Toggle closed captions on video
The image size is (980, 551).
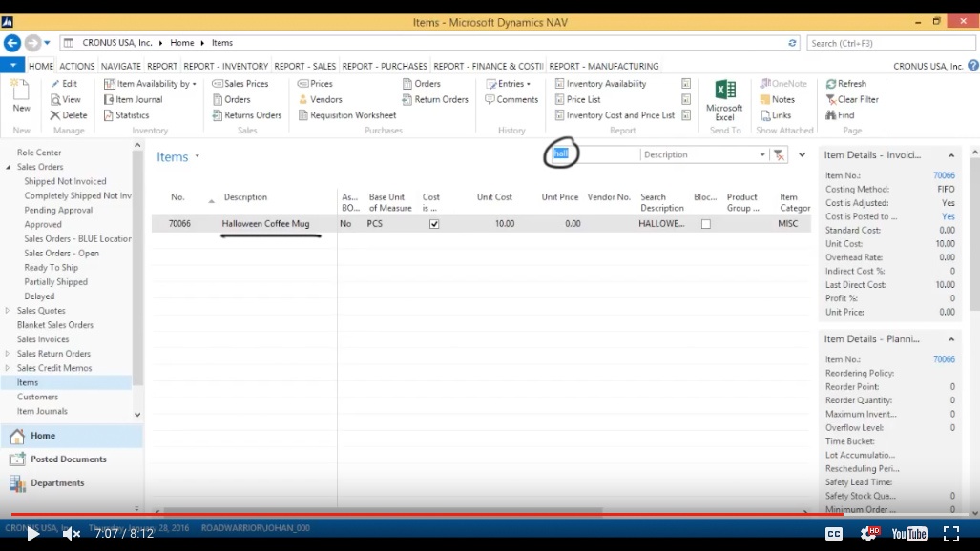pyautogui.click(x=834, y=534)
